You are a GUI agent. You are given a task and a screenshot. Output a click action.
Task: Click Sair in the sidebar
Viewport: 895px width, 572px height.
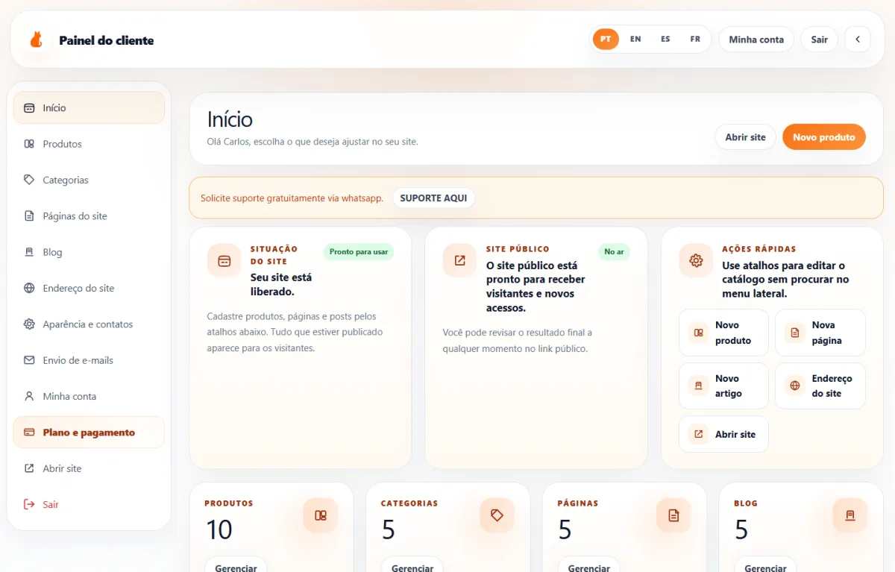coord(89,504)
